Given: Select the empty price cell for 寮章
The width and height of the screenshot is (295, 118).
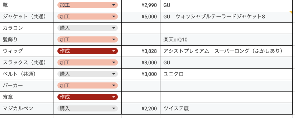Looking at the screenshot, I should click(x=141, y=97).
